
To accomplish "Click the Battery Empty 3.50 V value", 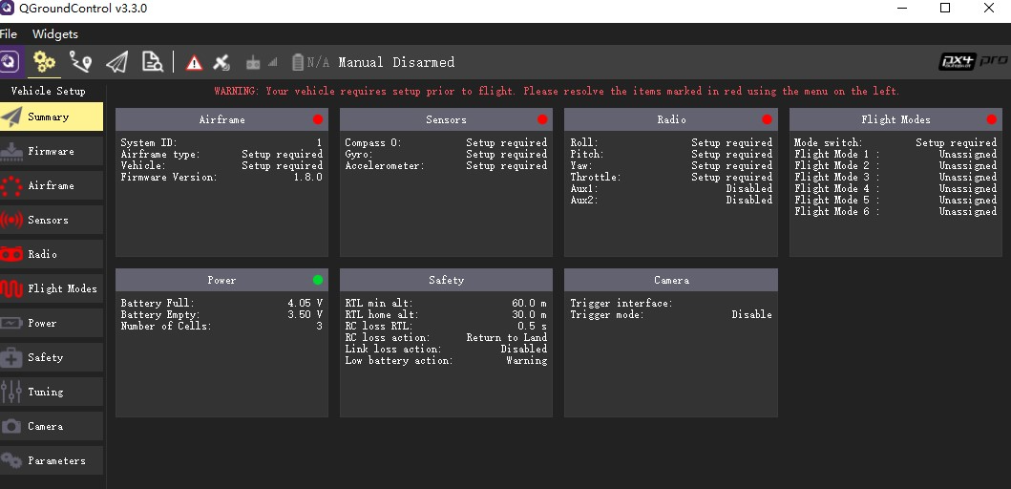I will (x=305, y=314).
